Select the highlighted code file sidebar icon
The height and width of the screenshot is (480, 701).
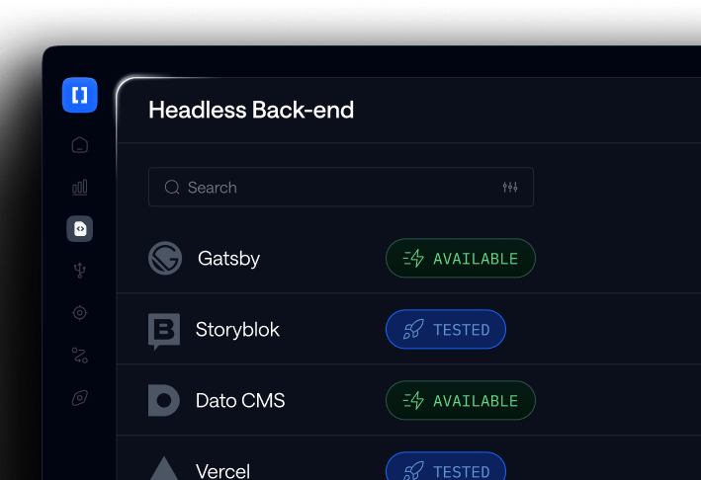coord(79,228)
